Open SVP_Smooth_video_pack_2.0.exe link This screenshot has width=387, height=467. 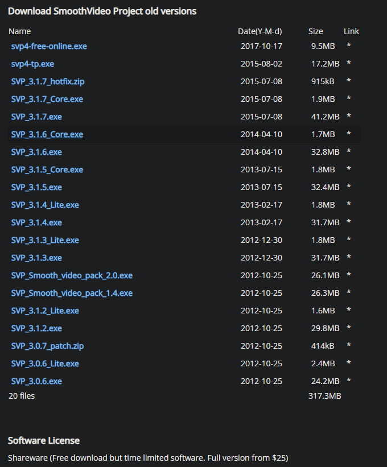(72, 275)
